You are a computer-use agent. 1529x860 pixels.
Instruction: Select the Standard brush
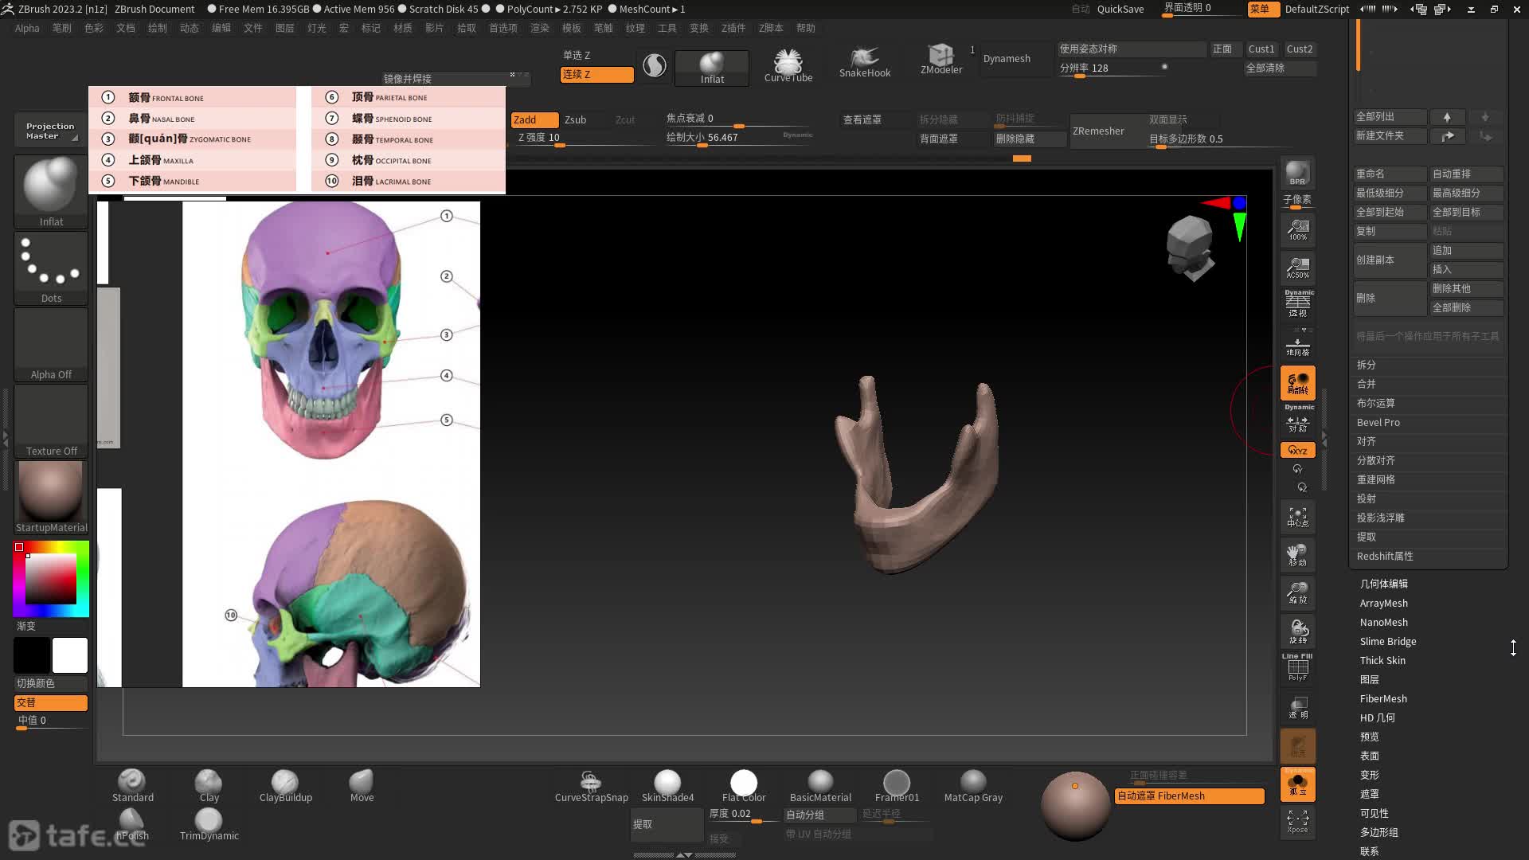pyautogui.click(x=132, y=786)
